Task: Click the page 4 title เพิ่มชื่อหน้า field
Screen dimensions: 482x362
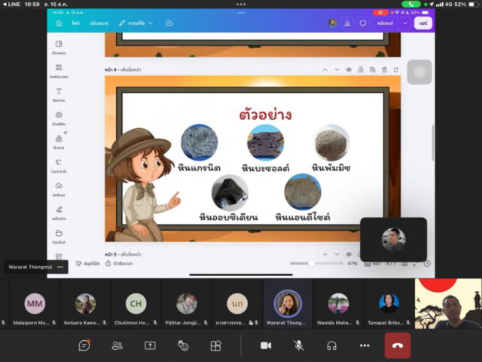Action: 130,70
